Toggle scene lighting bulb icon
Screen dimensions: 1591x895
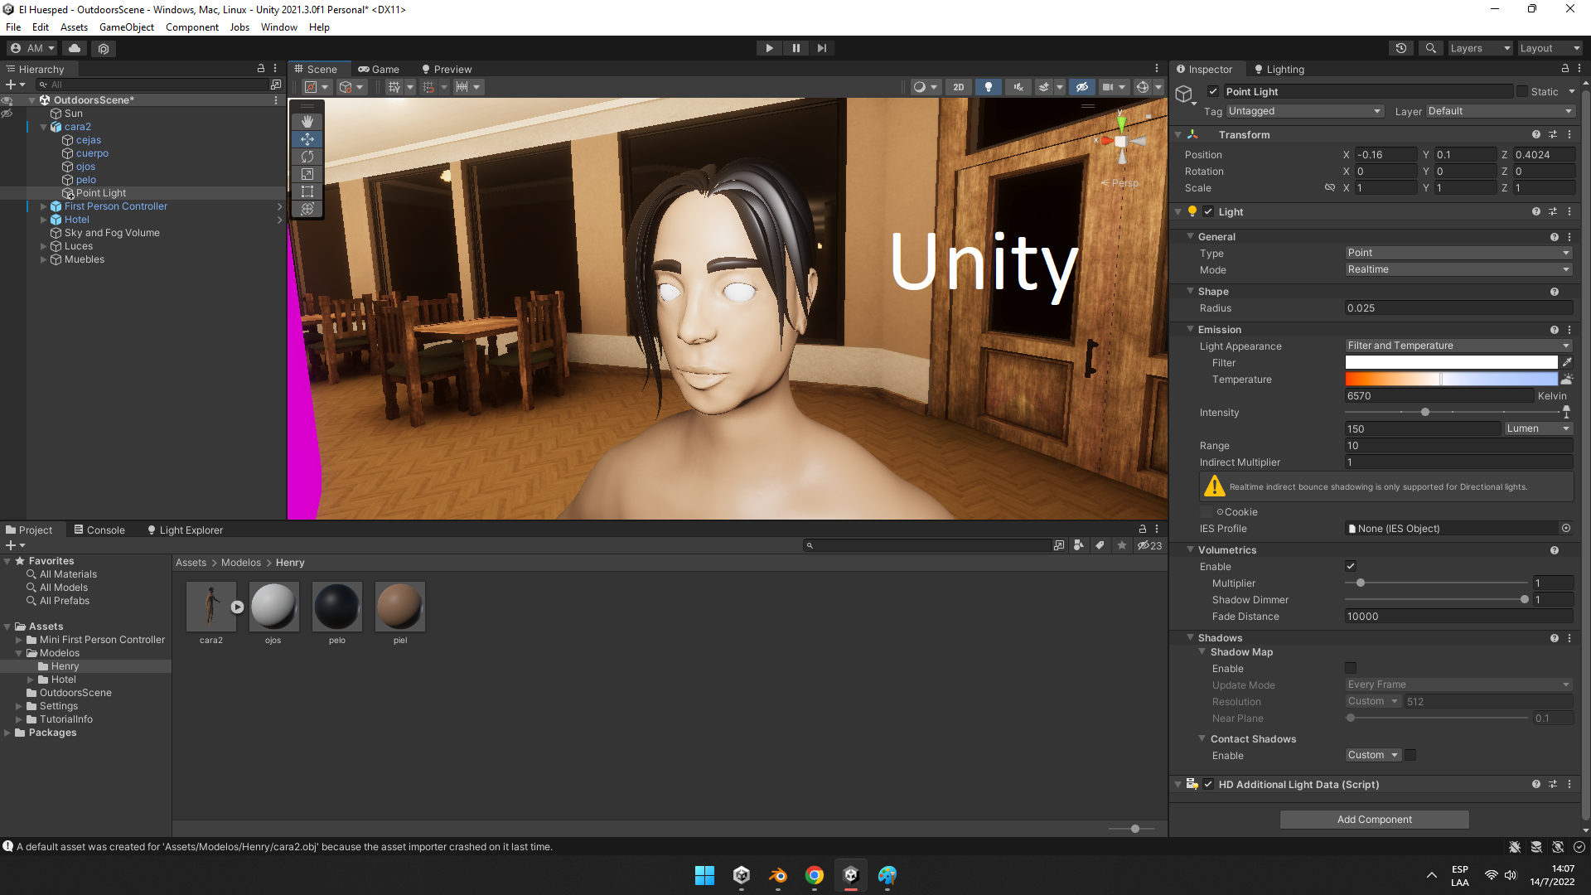[x=988, y=87]
